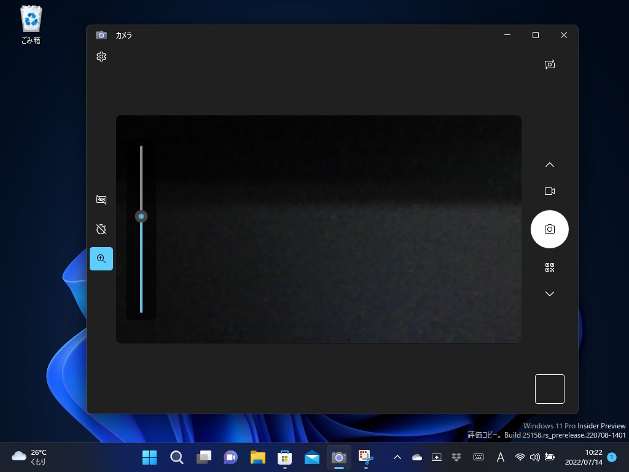Select barcode scanning mode
This screenshot has height=472, width=629.
point(549,267)
